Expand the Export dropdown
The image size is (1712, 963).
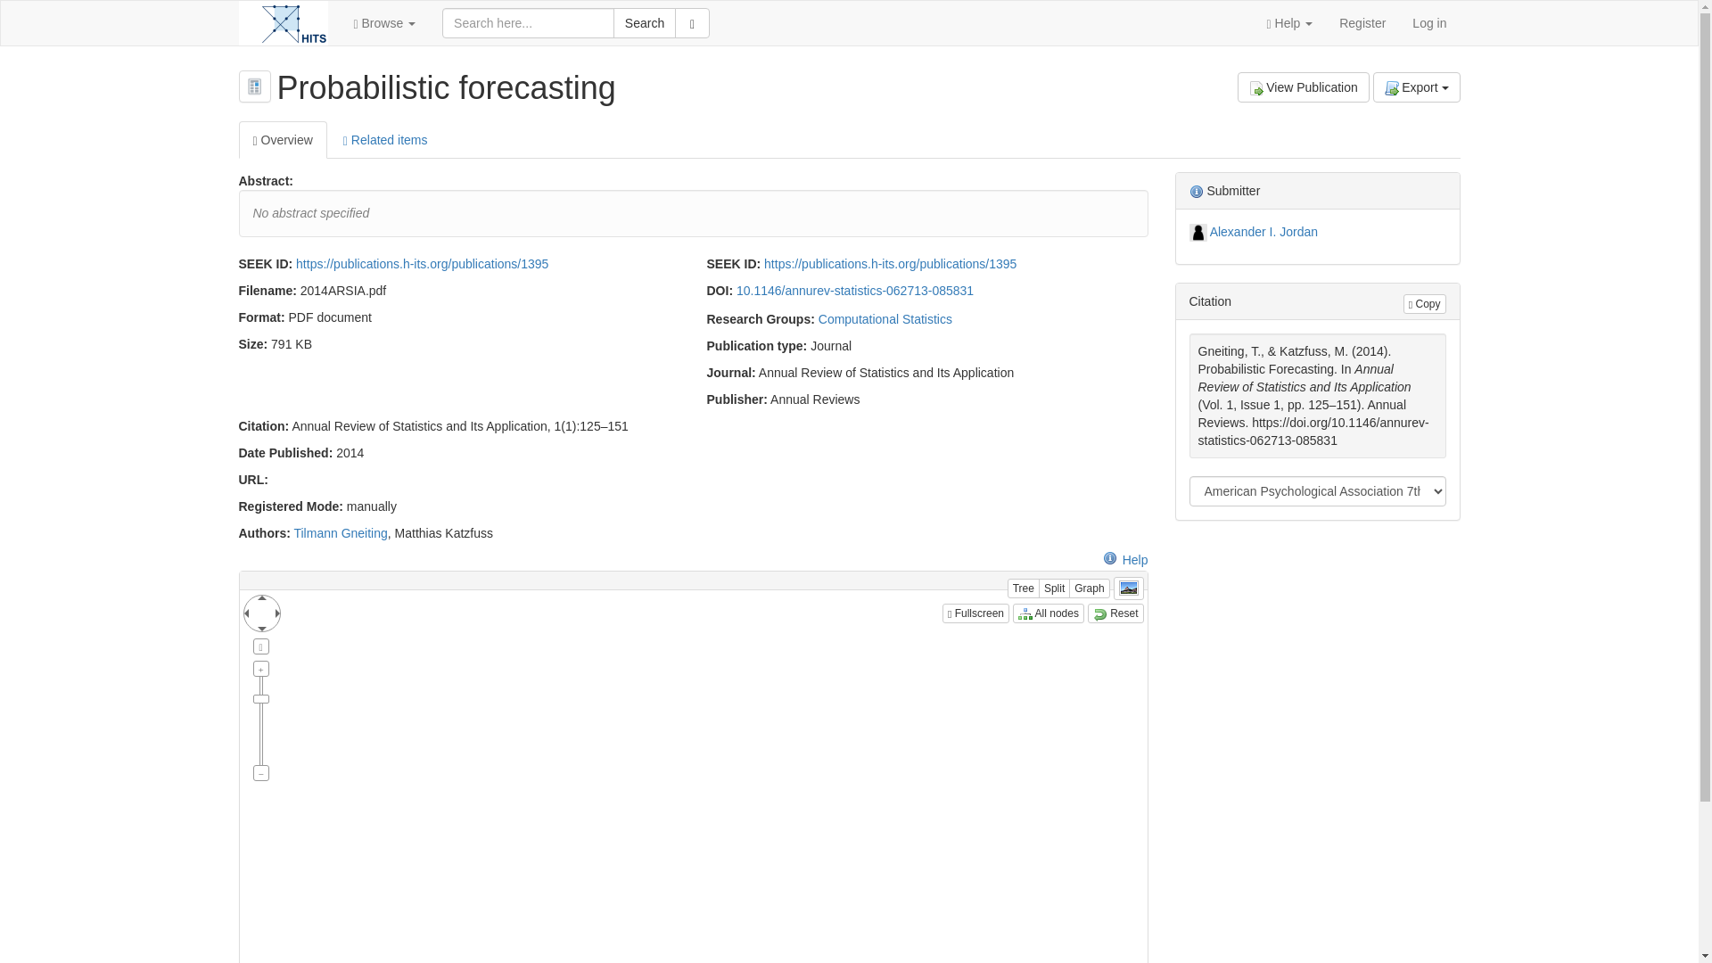pyautogui.click(x=1416, y=87)
